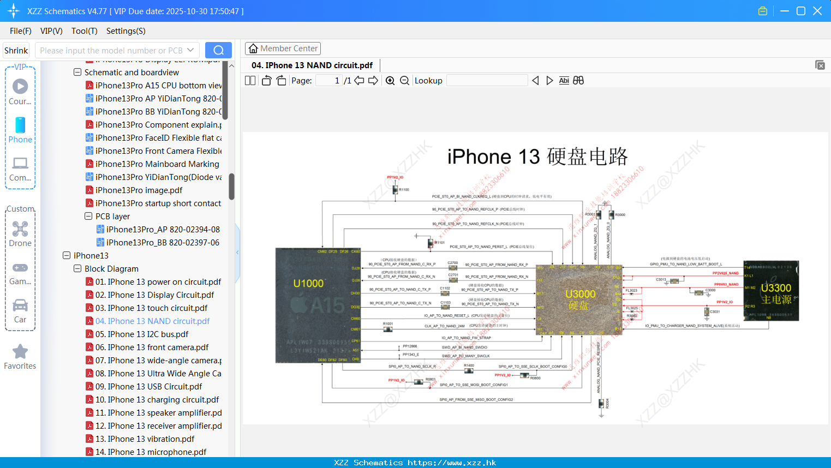Click the detach window icon at top right of viewer

pyautogui.click(x=820, y=65)
